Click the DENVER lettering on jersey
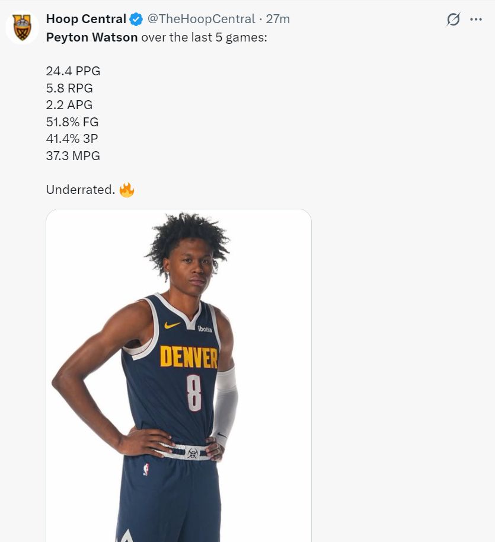The height and width of the screenshot is (542, 495). point(189,357)
